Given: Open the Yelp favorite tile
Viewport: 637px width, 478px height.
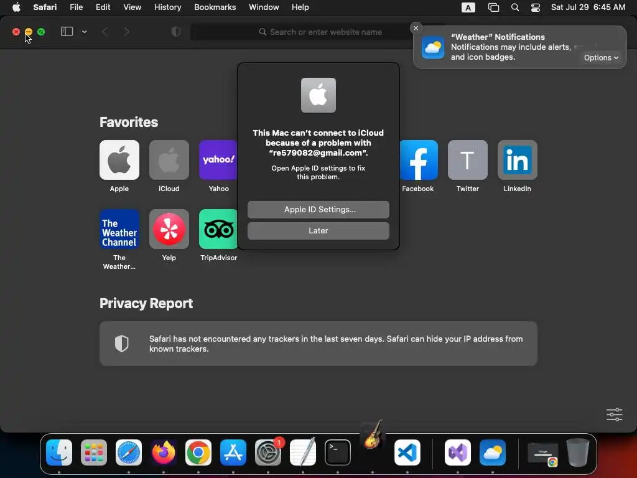Looking at the screenshot, I should 169,229.
